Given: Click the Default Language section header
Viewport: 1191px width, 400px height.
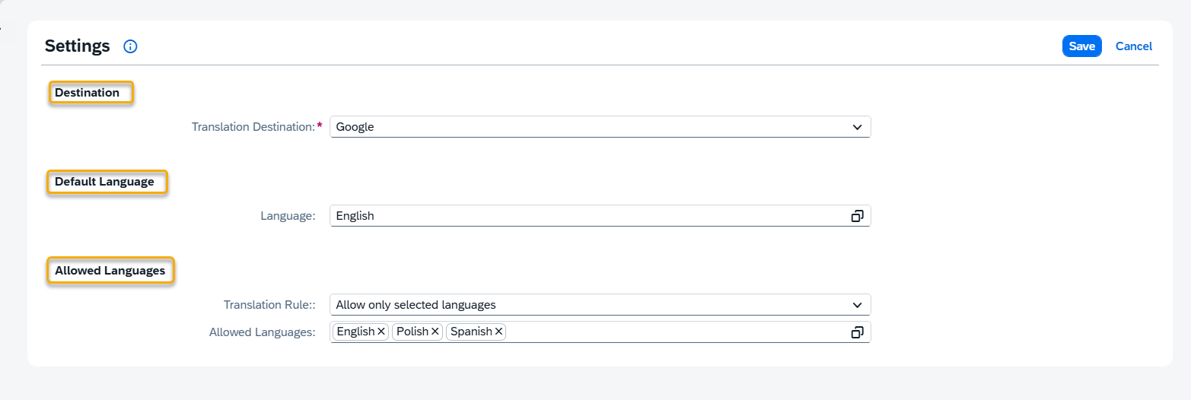Looking at the screenshot, I should tap(104, 182).
